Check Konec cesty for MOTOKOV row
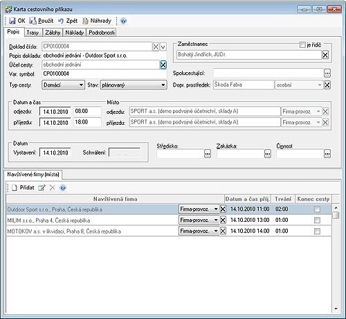This screenshot has width=346, height=319. pos(317,231)
